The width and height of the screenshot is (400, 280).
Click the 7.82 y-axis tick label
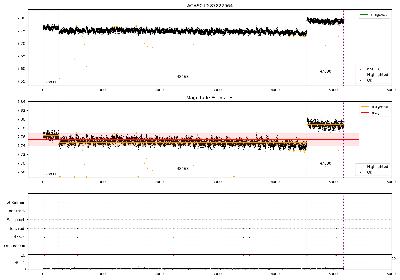pyautogui.click(x=22, y=110)
